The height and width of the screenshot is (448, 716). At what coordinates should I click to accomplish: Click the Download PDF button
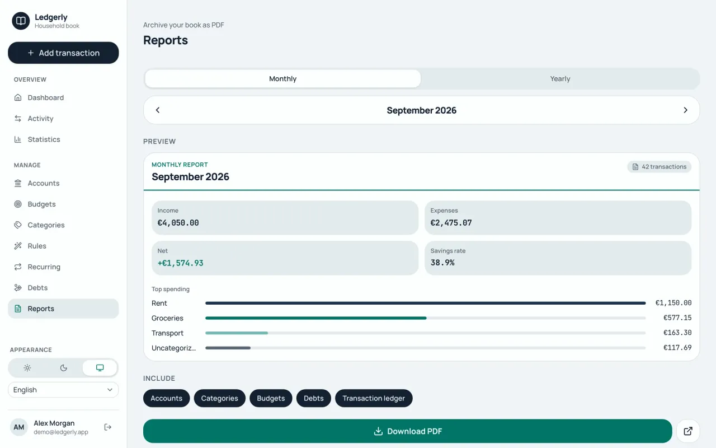(407, 431)
